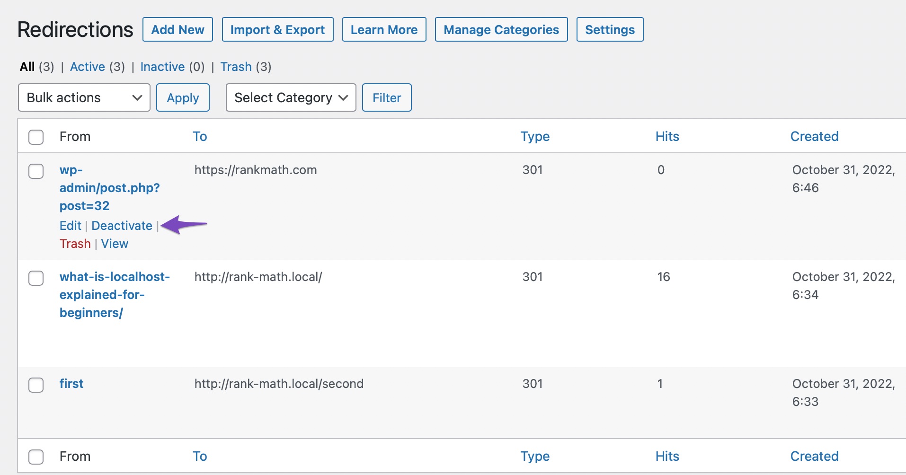
Task: Click the Add New button
Action: [178, 29]
